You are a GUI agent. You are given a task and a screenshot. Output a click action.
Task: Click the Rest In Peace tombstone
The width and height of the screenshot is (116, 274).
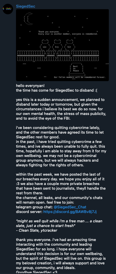point(76,69)
